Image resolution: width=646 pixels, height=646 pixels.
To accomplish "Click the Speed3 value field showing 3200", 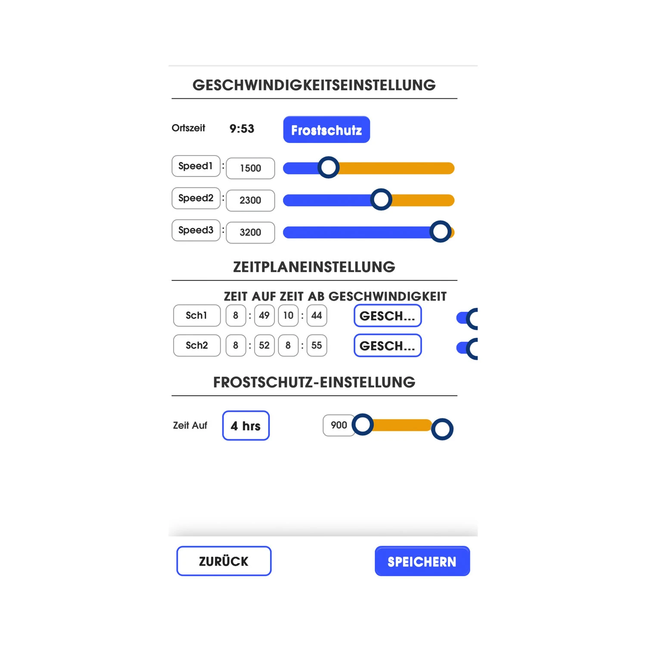I will [x=250, y=233].
